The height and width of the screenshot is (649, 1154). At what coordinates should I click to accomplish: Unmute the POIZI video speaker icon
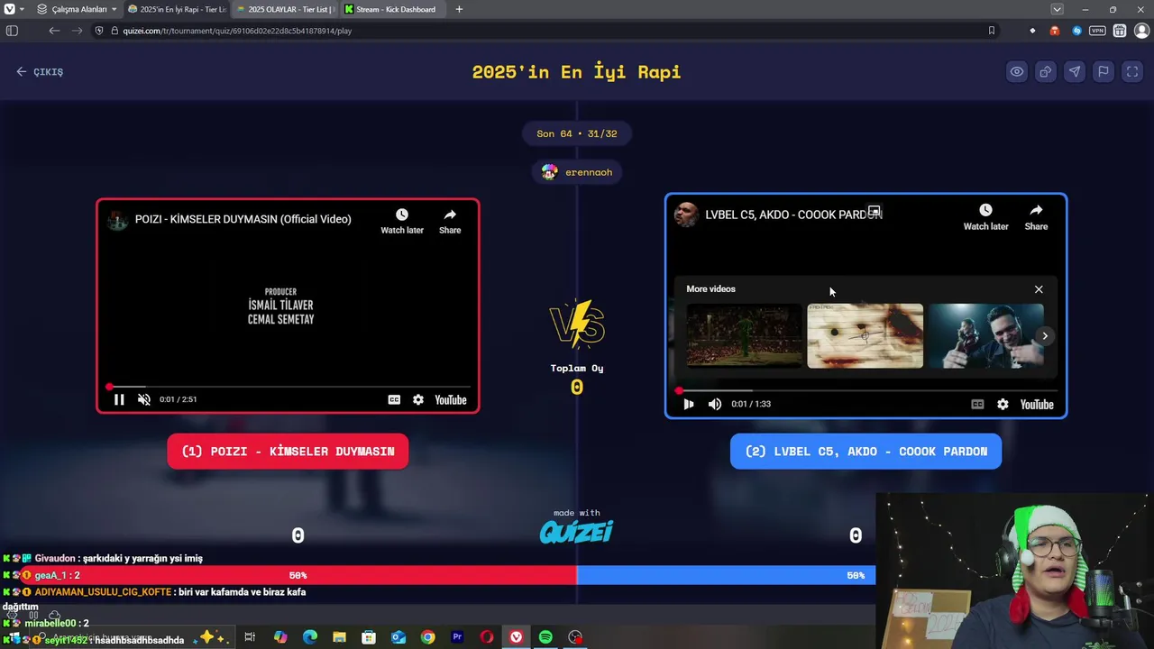(144, 399)
